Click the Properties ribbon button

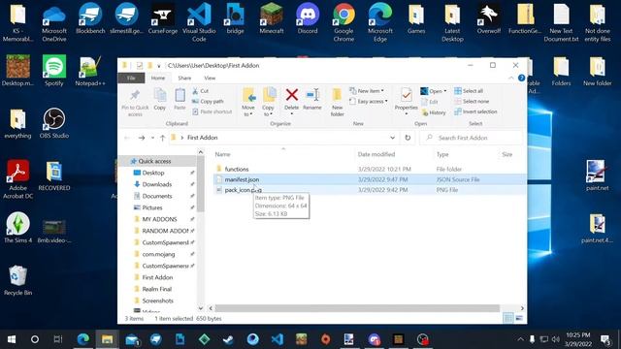point(406,101)
